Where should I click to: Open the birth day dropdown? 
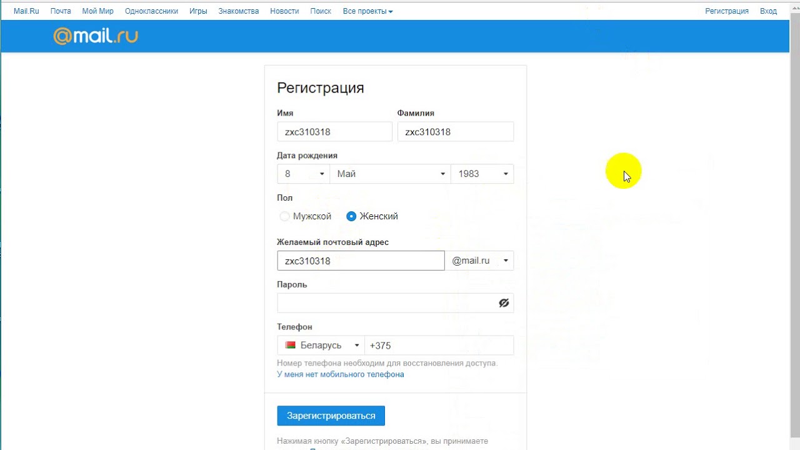point(303,174)
